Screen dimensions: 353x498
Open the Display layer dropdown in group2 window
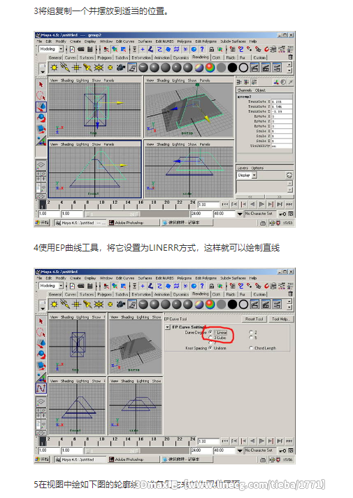(254, 175)
